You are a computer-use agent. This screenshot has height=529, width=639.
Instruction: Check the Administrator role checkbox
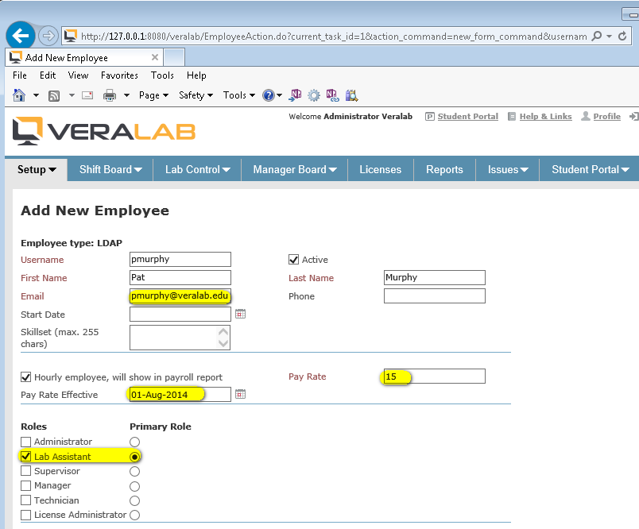click(x=25, y=442)
